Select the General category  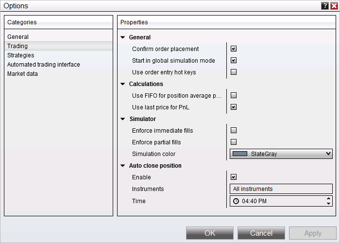point(18,37)
